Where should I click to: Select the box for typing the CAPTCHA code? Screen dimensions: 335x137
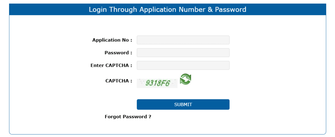tap(183, 65)
